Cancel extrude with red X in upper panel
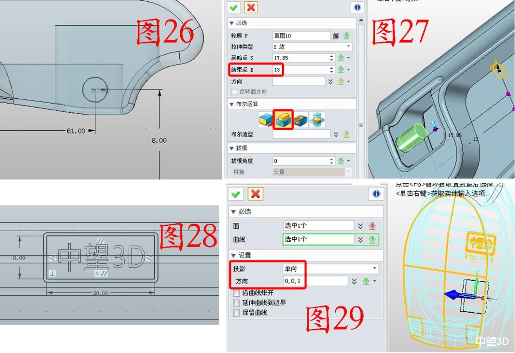Viewport: 515px width, 353px height. tap(251, 7)
